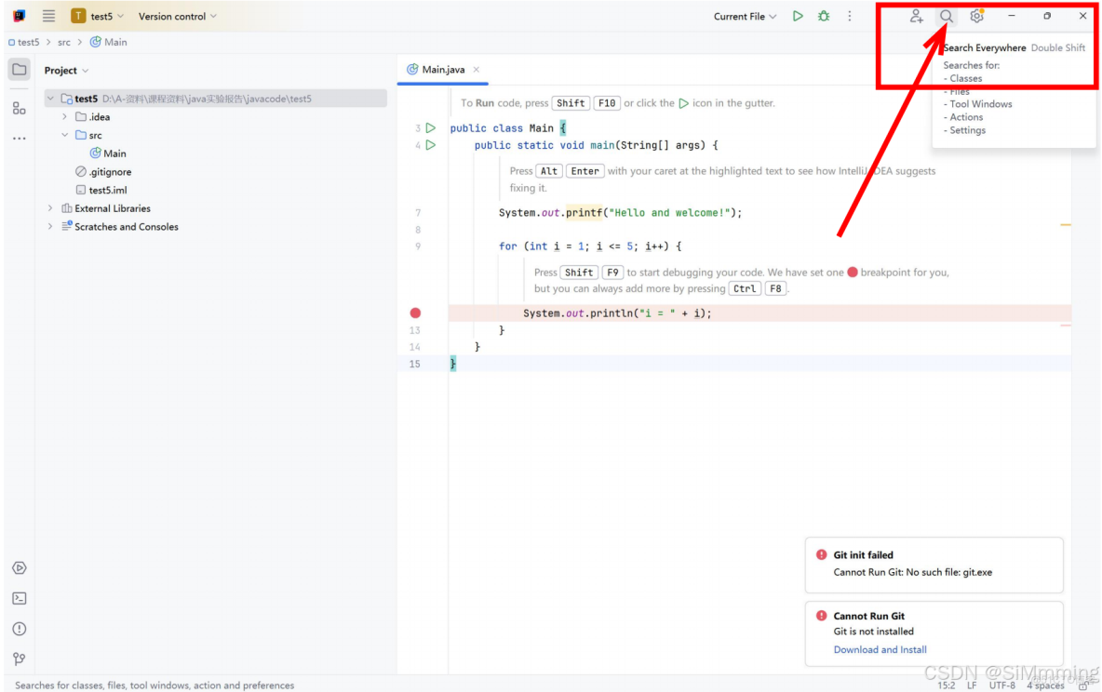The width and height of the screenshot is (1102, 692).
Task: Toggle file writable lock in status bar
Action: pos(1081,685)
